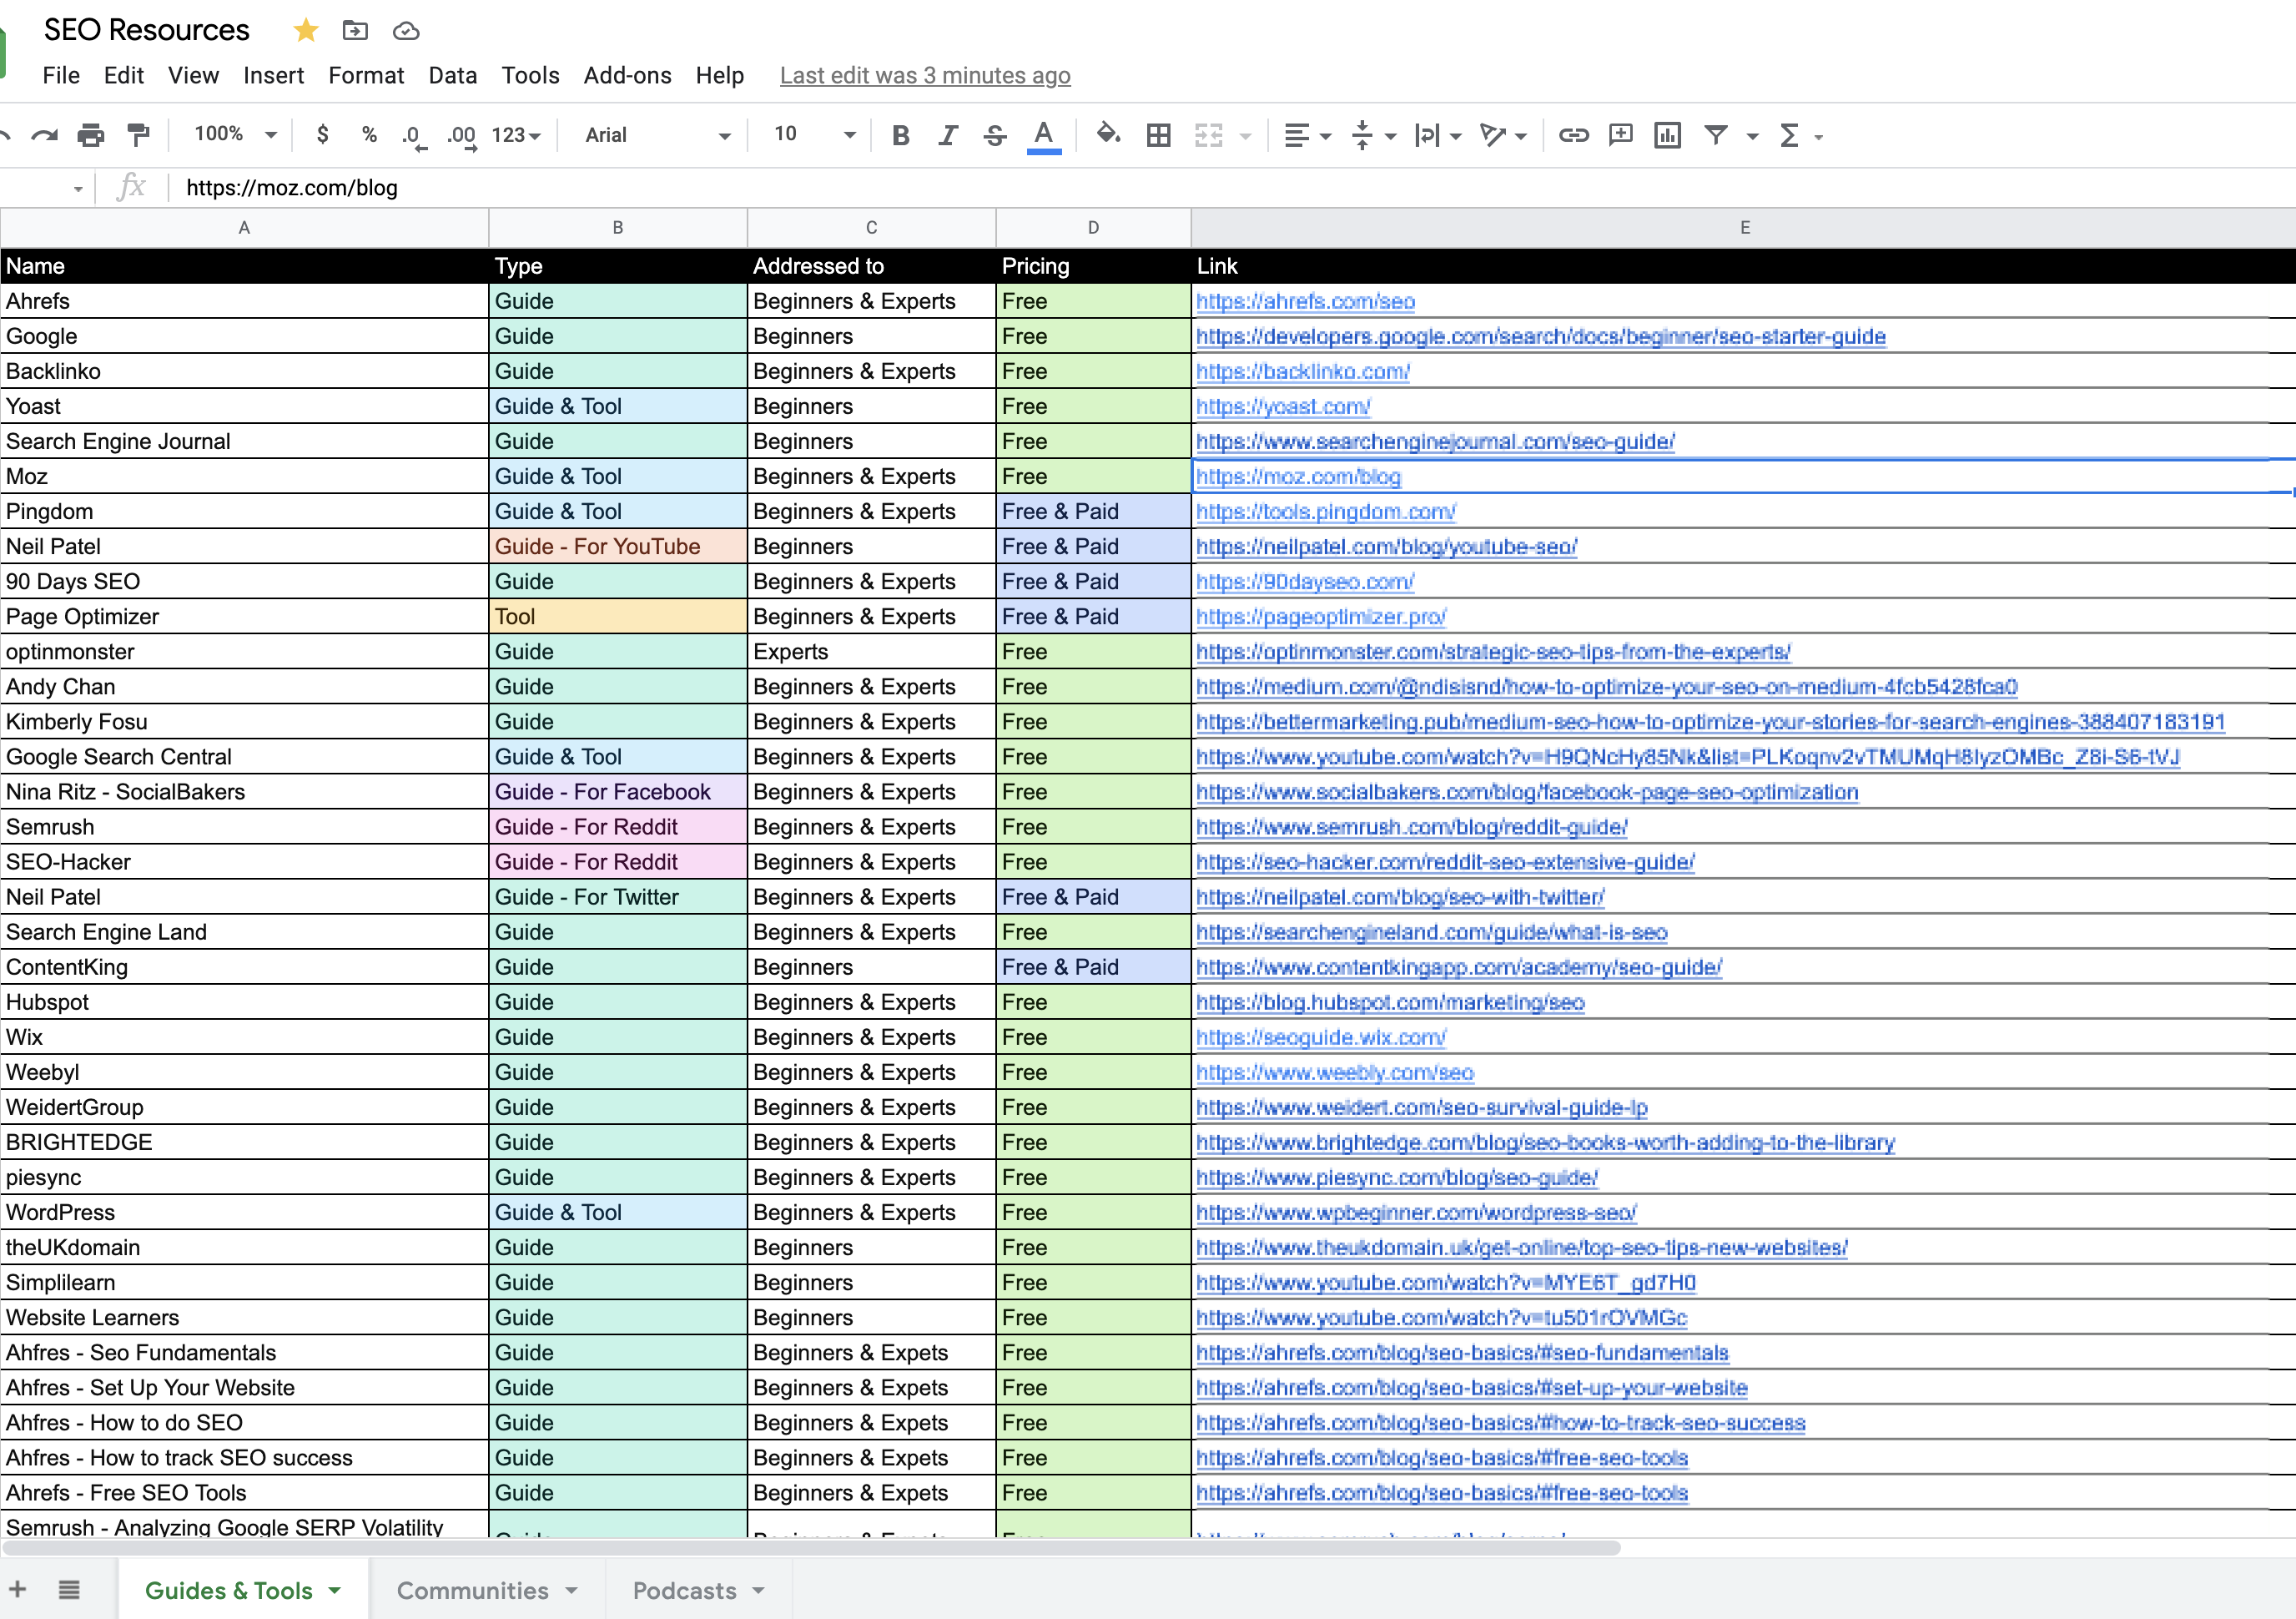Viewport: 2296px width, 1619px height.
Task: Open the backlinko.com link
Action: click(1302, 372)
